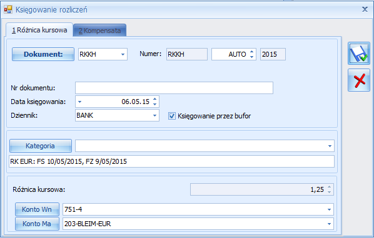
Task: Click the 751-4 account text
Action: (x=73, y=209)
